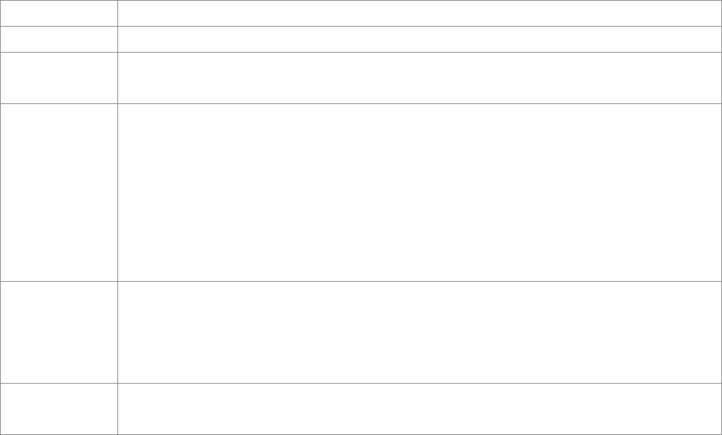Click the border above the tallest row
Viewport: 722px width, 435px height.
coord(361,103)
